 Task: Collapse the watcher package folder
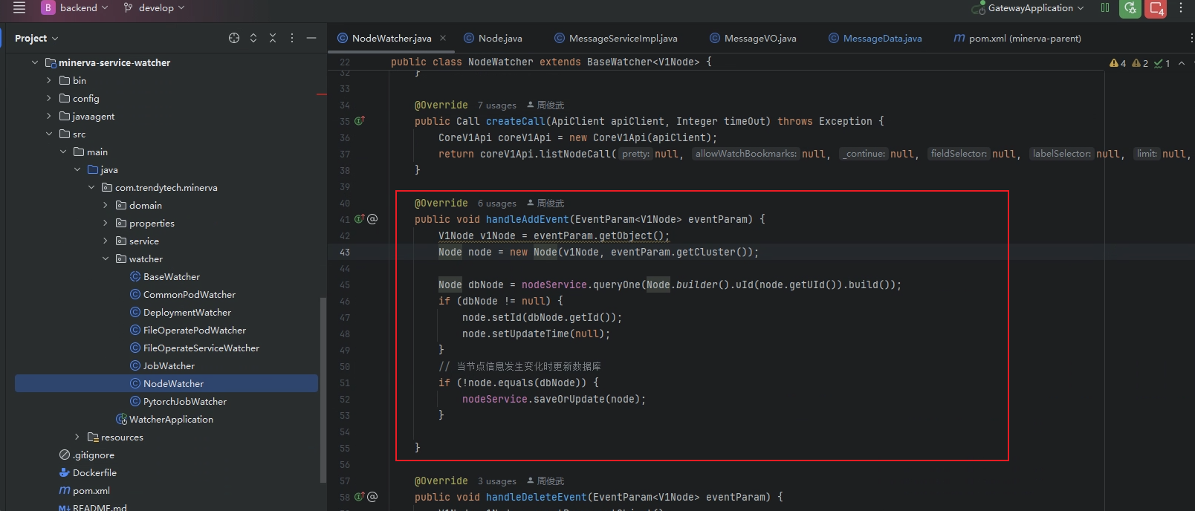(x=106, y=259)
